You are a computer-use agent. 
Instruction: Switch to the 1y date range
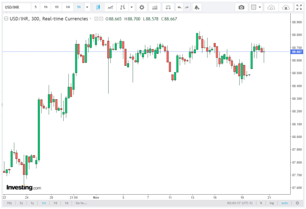32,203
